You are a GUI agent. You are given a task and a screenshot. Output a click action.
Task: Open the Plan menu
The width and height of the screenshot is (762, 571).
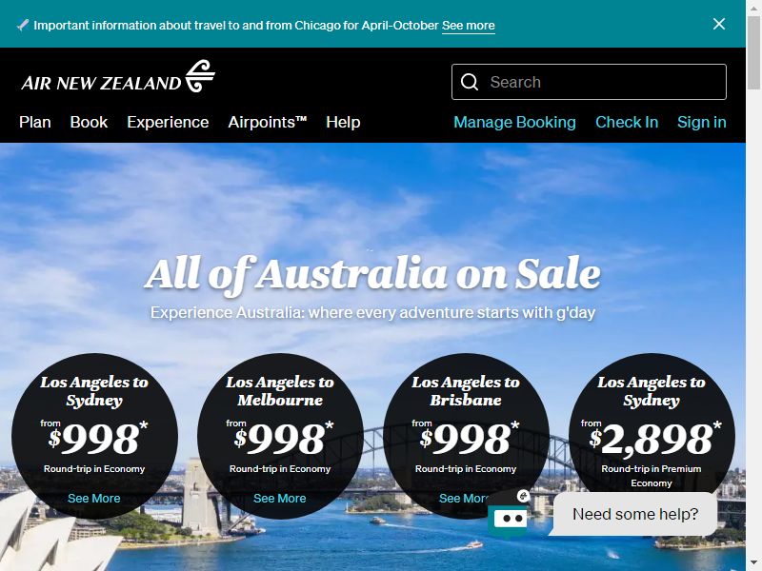coord(35,122)
